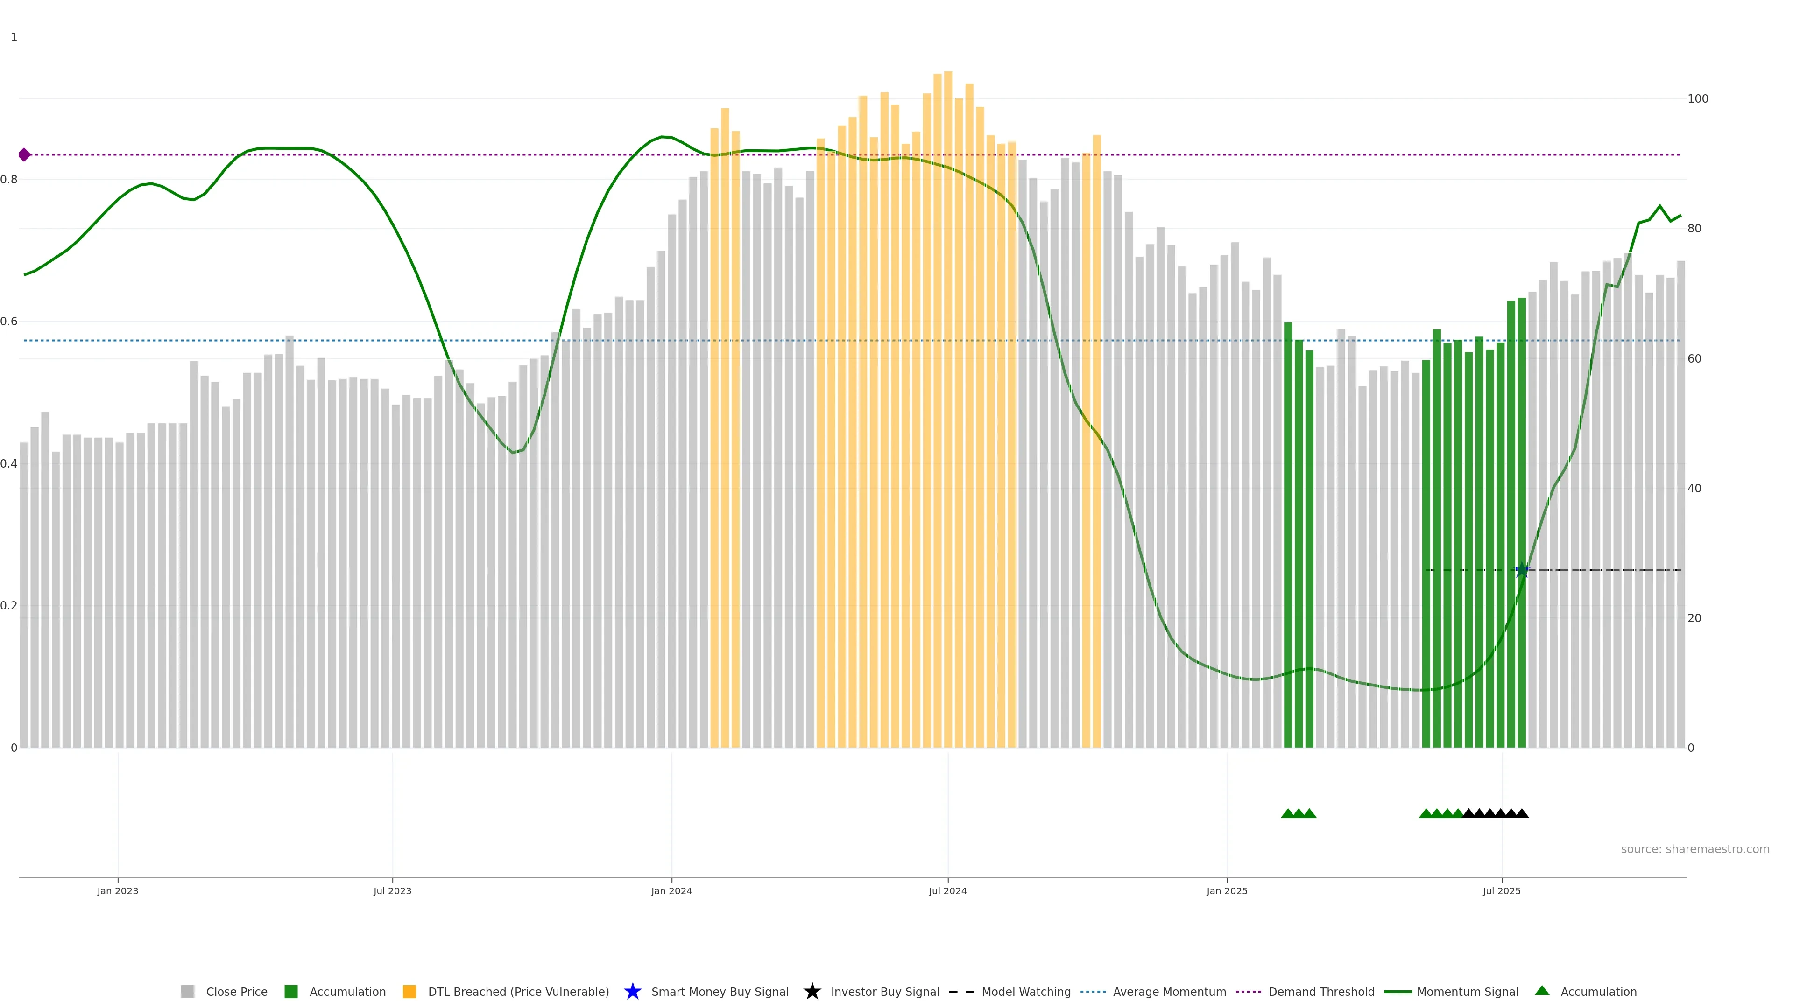Click the source: sharemaestro.com text
The height and width of the screenshot is (1008, 1793).
point(1694,849)
